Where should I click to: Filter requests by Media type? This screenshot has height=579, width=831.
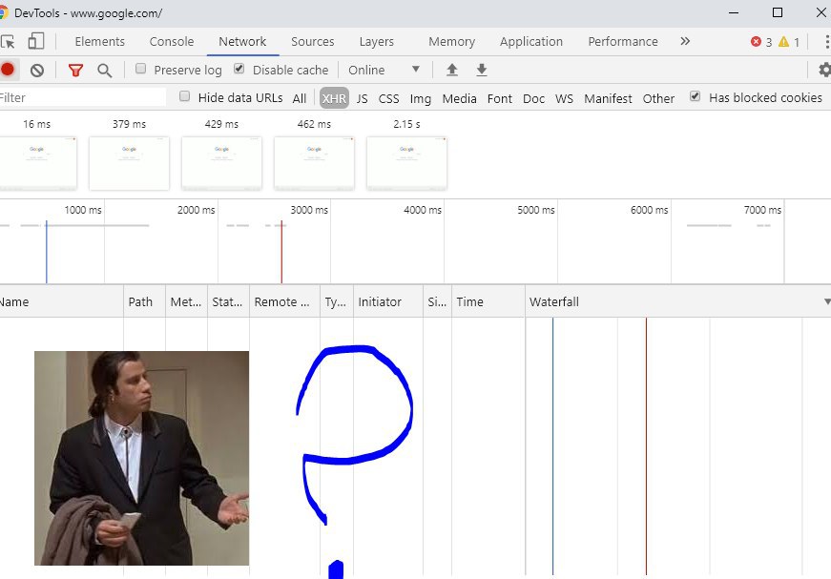coord(459,98)
